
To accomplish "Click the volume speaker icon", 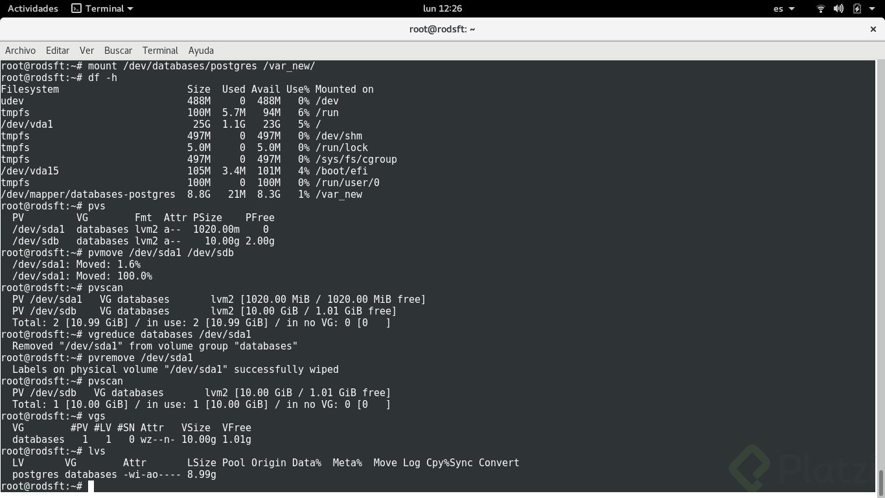I will point(838,8).
